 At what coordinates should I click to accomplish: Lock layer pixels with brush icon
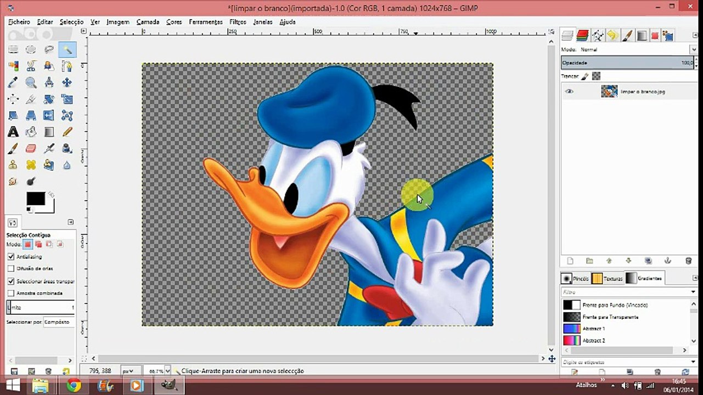[585, 76]
